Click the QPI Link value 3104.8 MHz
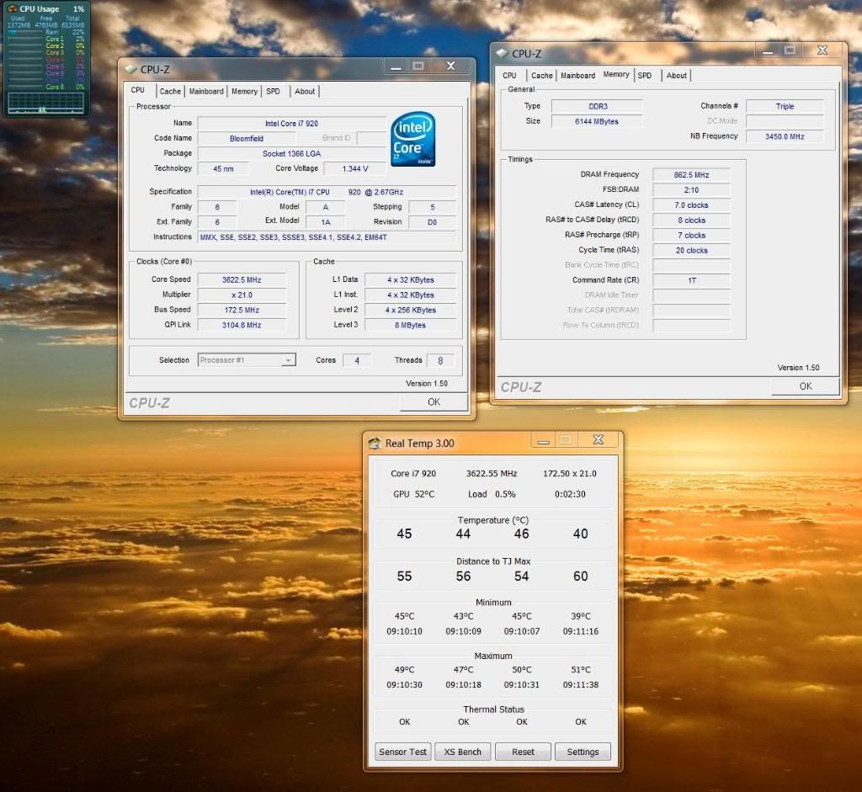862x792 pixels. click(242, 325)
